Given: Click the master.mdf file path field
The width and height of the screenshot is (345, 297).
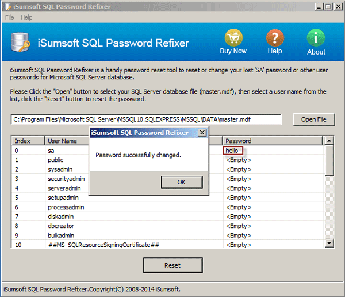Looking at the screenshot, I should (146, 119).
